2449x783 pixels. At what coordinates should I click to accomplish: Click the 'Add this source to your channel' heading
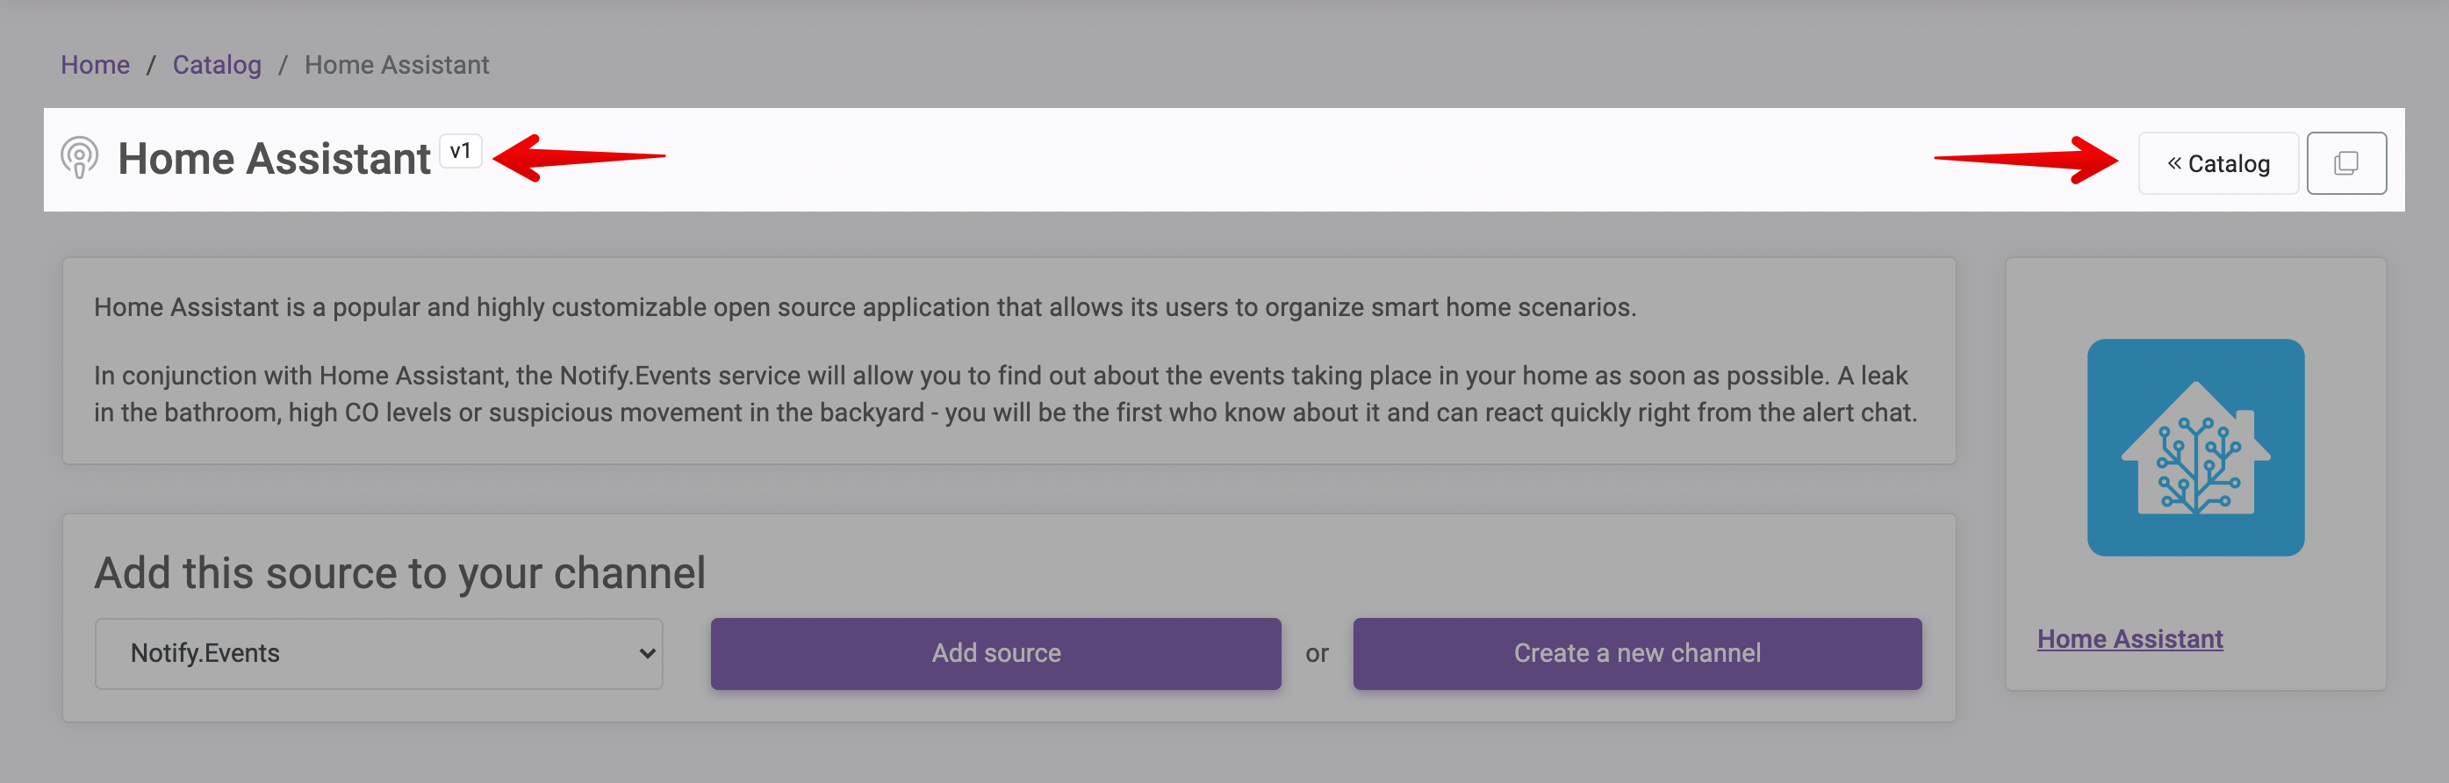[x=400, y=573]
